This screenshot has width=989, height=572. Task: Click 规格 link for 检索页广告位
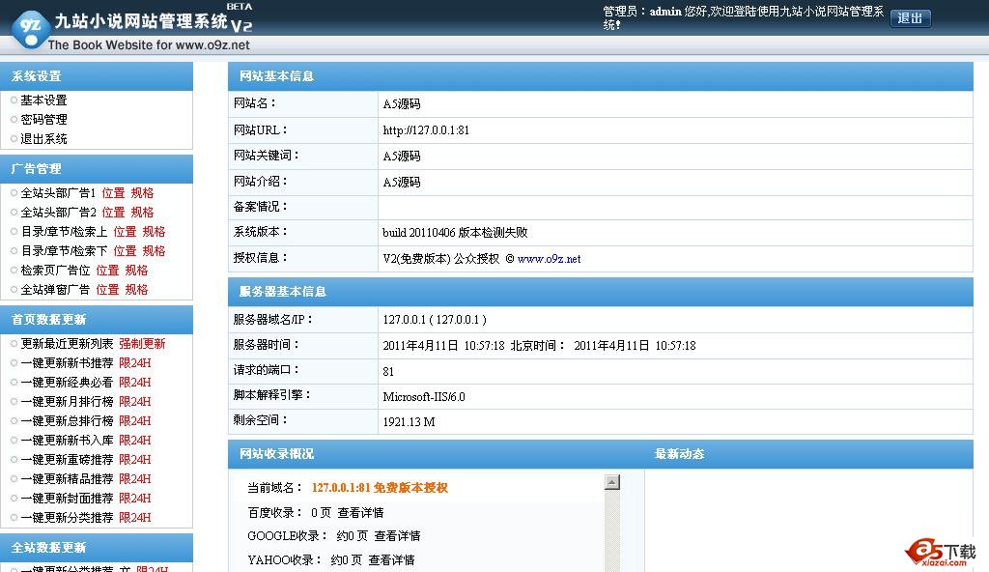pyautogui.click(x=137, y=271)
